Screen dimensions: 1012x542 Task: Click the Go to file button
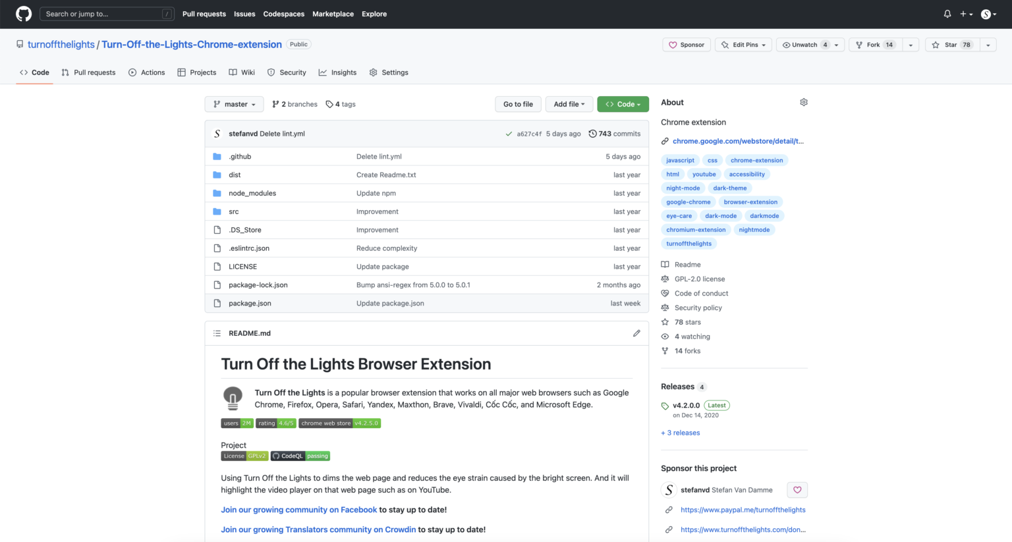pos(518,104)
